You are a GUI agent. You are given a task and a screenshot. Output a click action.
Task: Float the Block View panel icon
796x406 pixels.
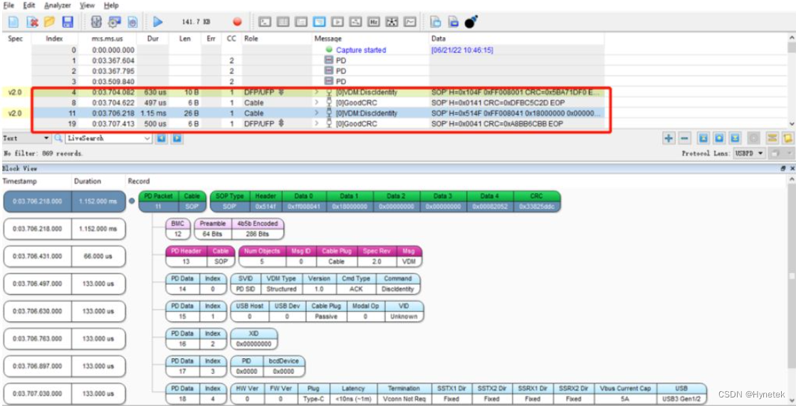784,168
